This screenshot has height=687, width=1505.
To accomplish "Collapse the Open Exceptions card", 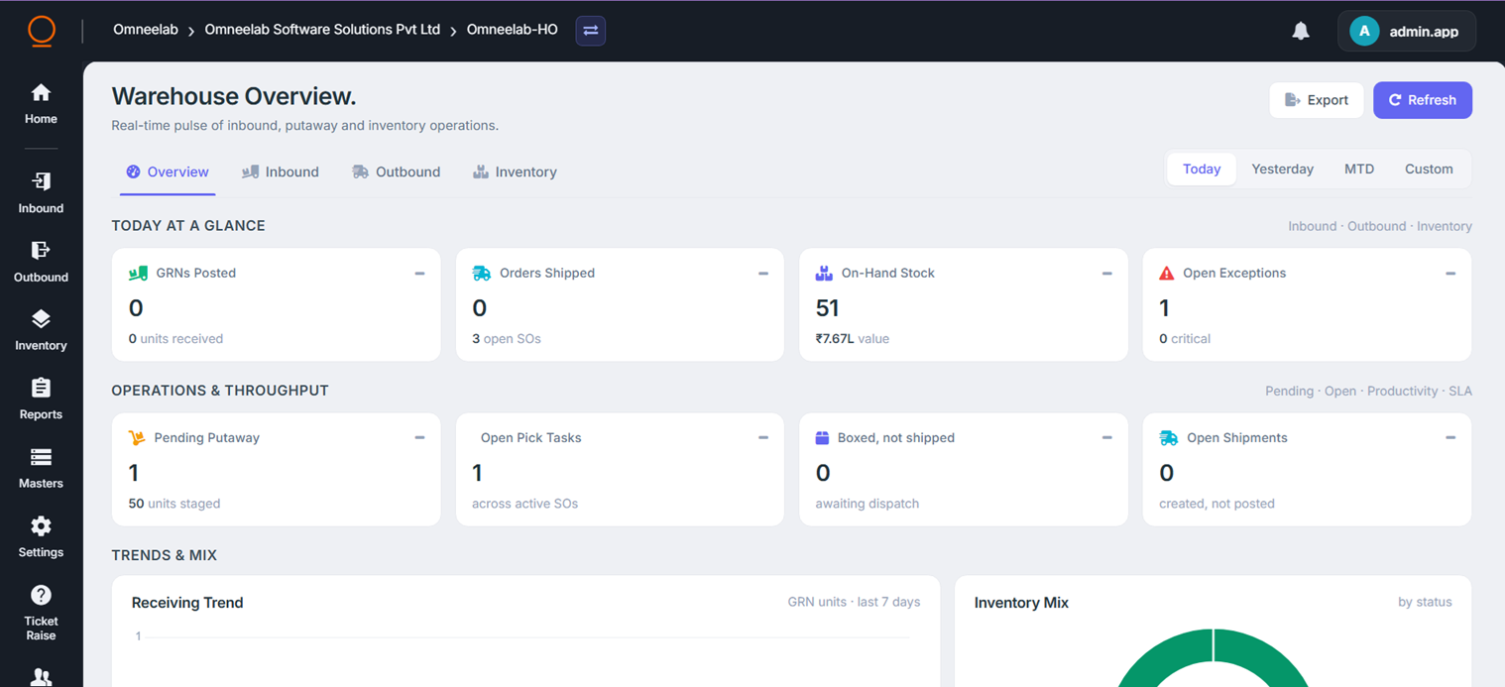I will (1450, 274).
